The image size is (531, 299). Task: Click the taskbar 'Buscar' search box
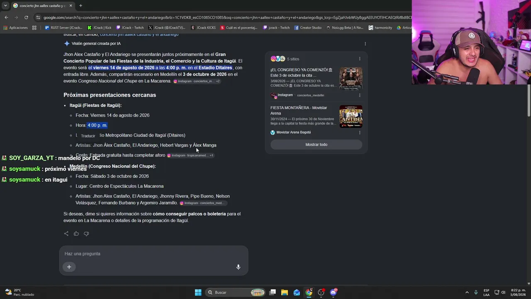click(x=236, y=292)
